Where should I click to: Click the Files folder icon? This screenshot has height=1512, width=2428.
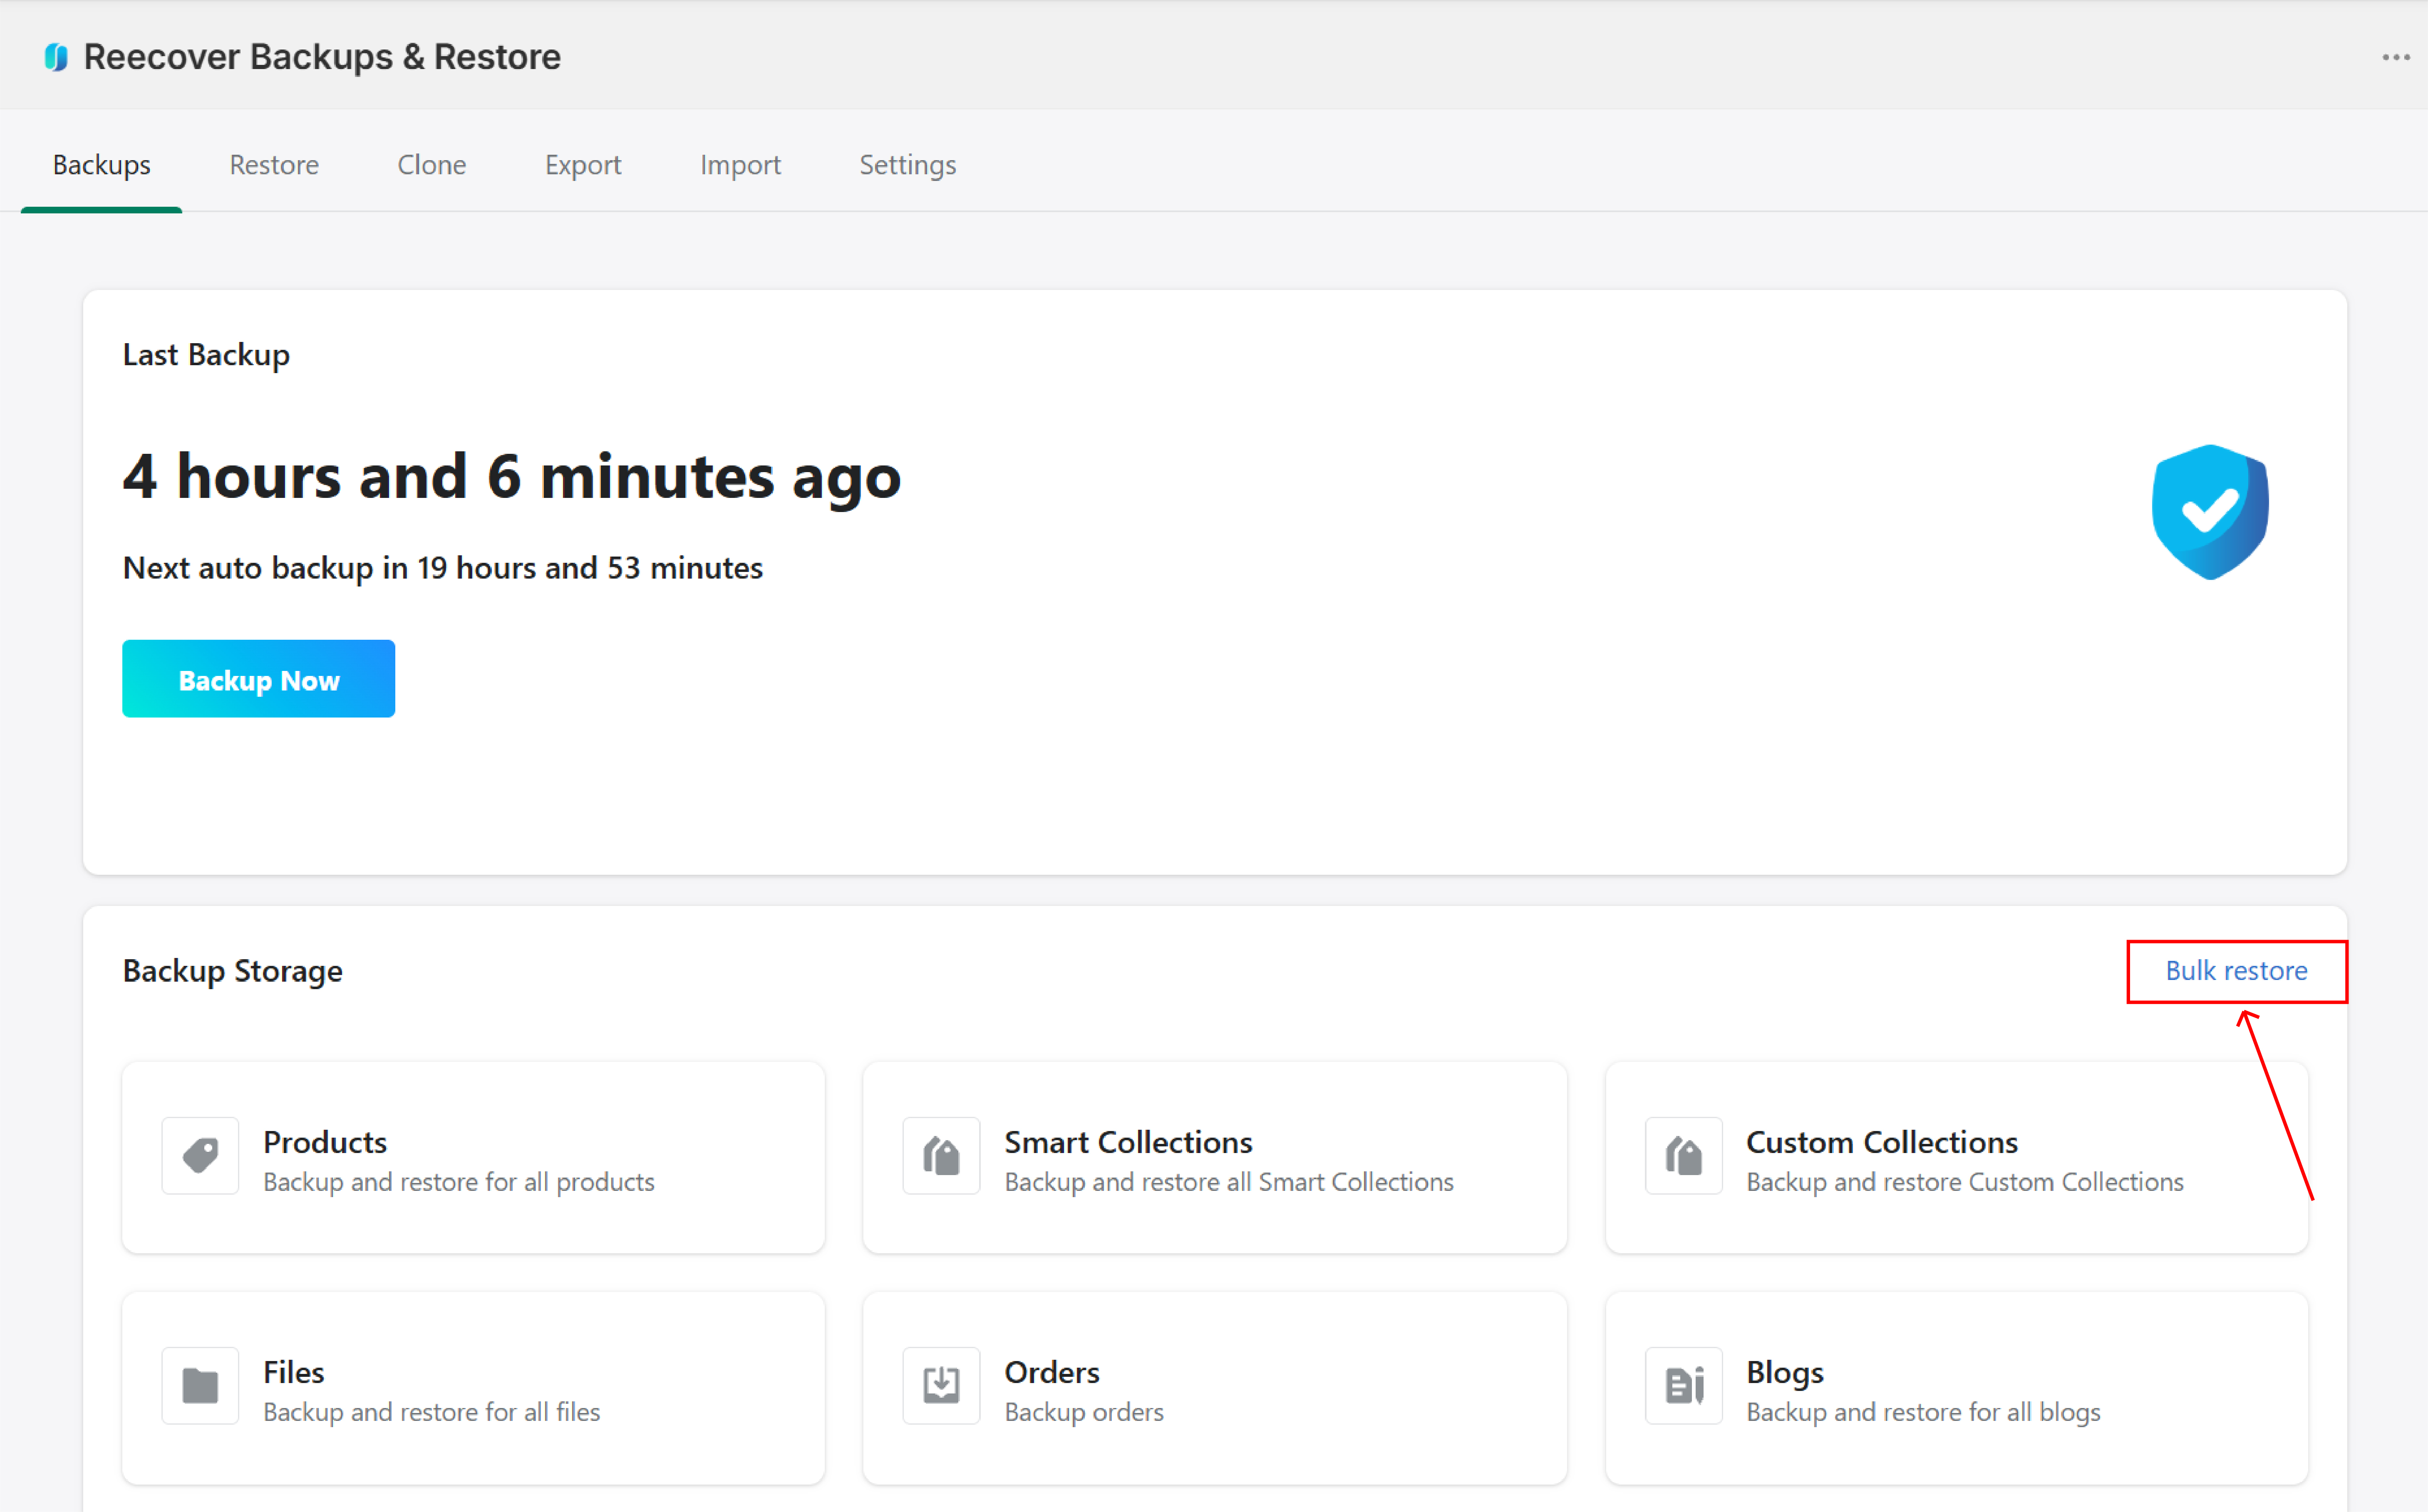click(200, 1385)
